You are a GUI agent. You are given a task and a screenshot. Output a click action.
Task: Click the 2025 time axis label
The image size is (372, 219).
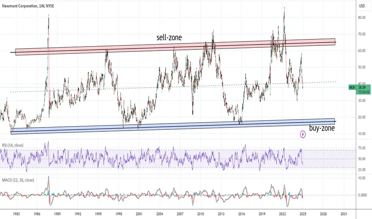[x=303, y=214]
